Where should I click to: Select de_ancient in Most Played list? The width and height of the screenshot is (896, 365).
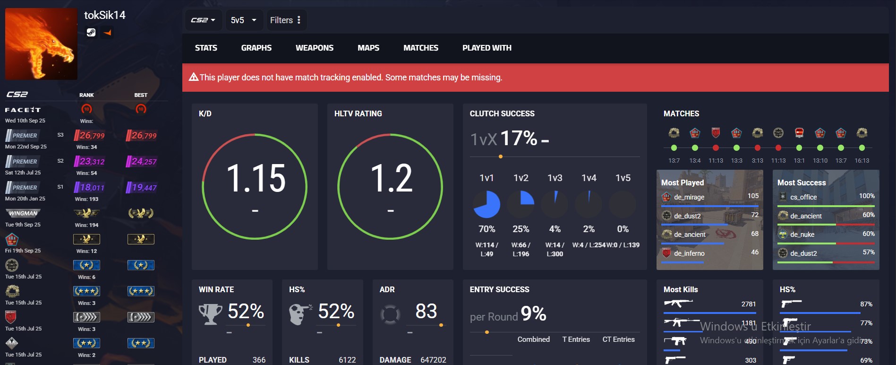[x=710, y=235]
